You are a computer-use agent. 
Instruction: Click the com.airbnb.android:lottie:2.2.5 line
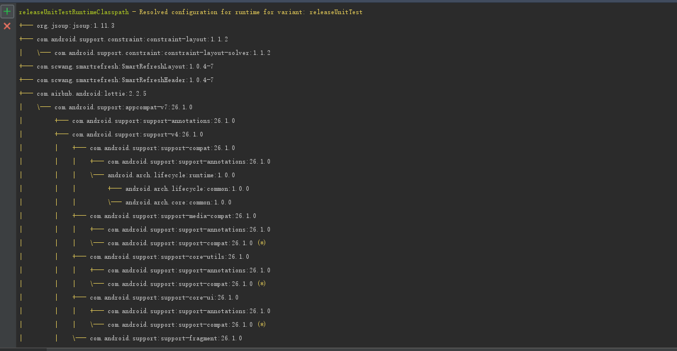point(92,94)
